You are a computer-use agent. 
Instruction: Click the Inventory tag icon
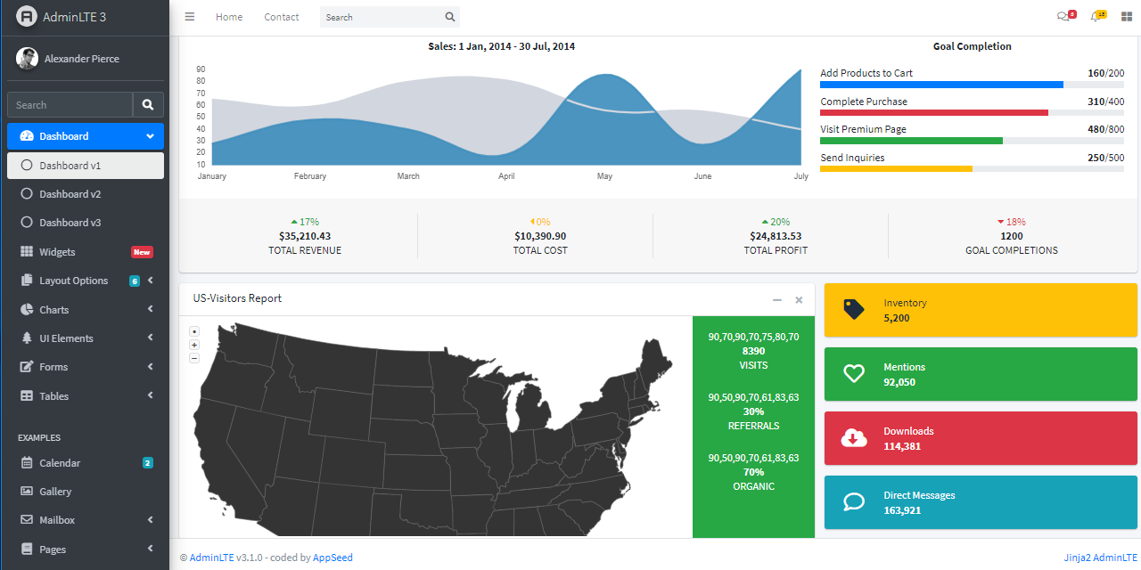click(854, 309)
